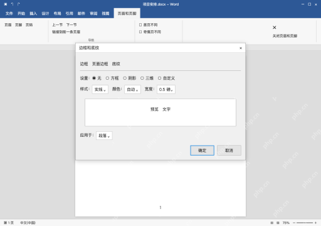
Task: Click the redo arrow in the title bar
Action: 19,4
